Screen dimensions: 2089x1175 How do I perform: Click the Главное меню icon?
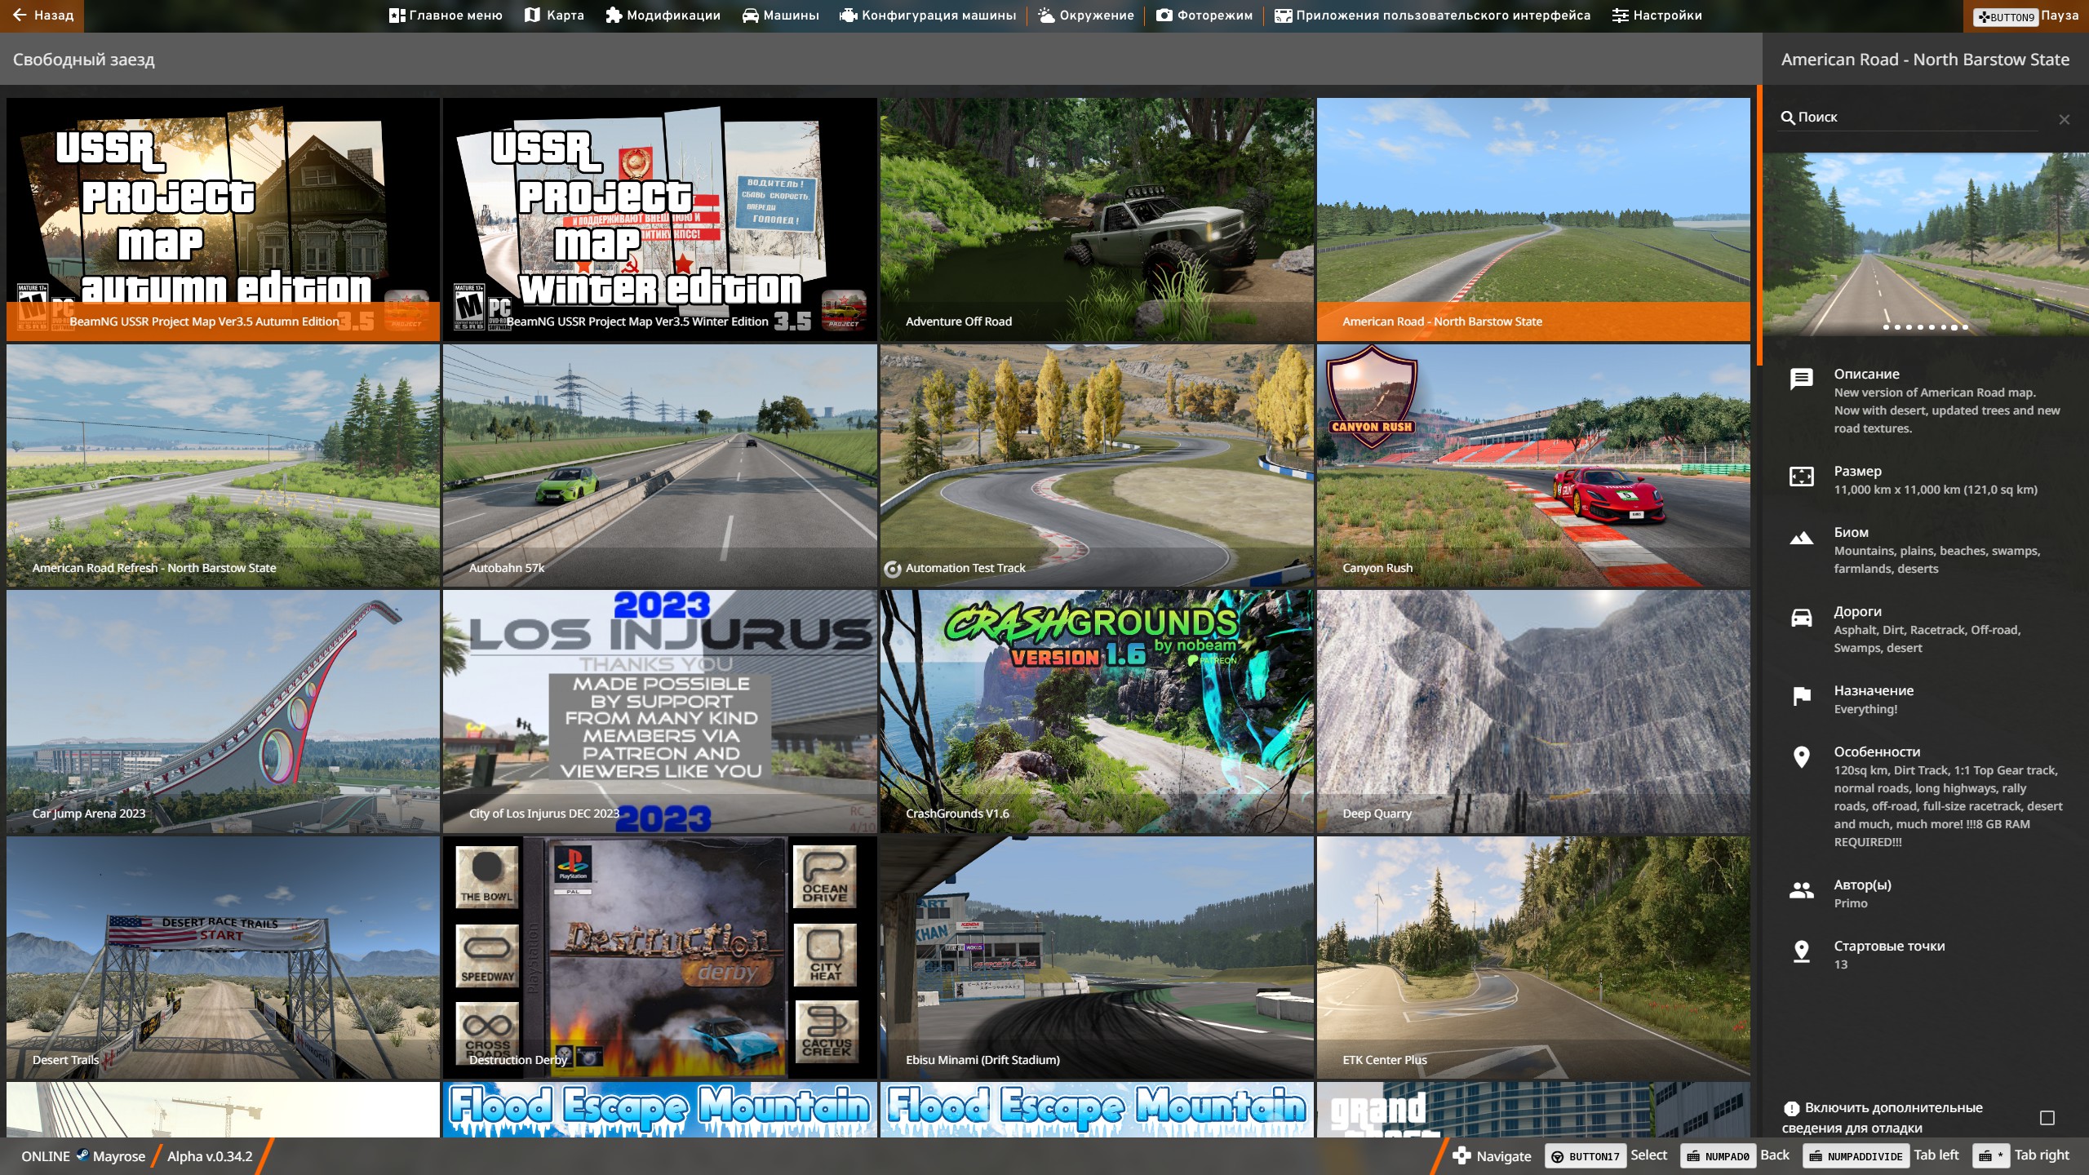pos(397,16)
